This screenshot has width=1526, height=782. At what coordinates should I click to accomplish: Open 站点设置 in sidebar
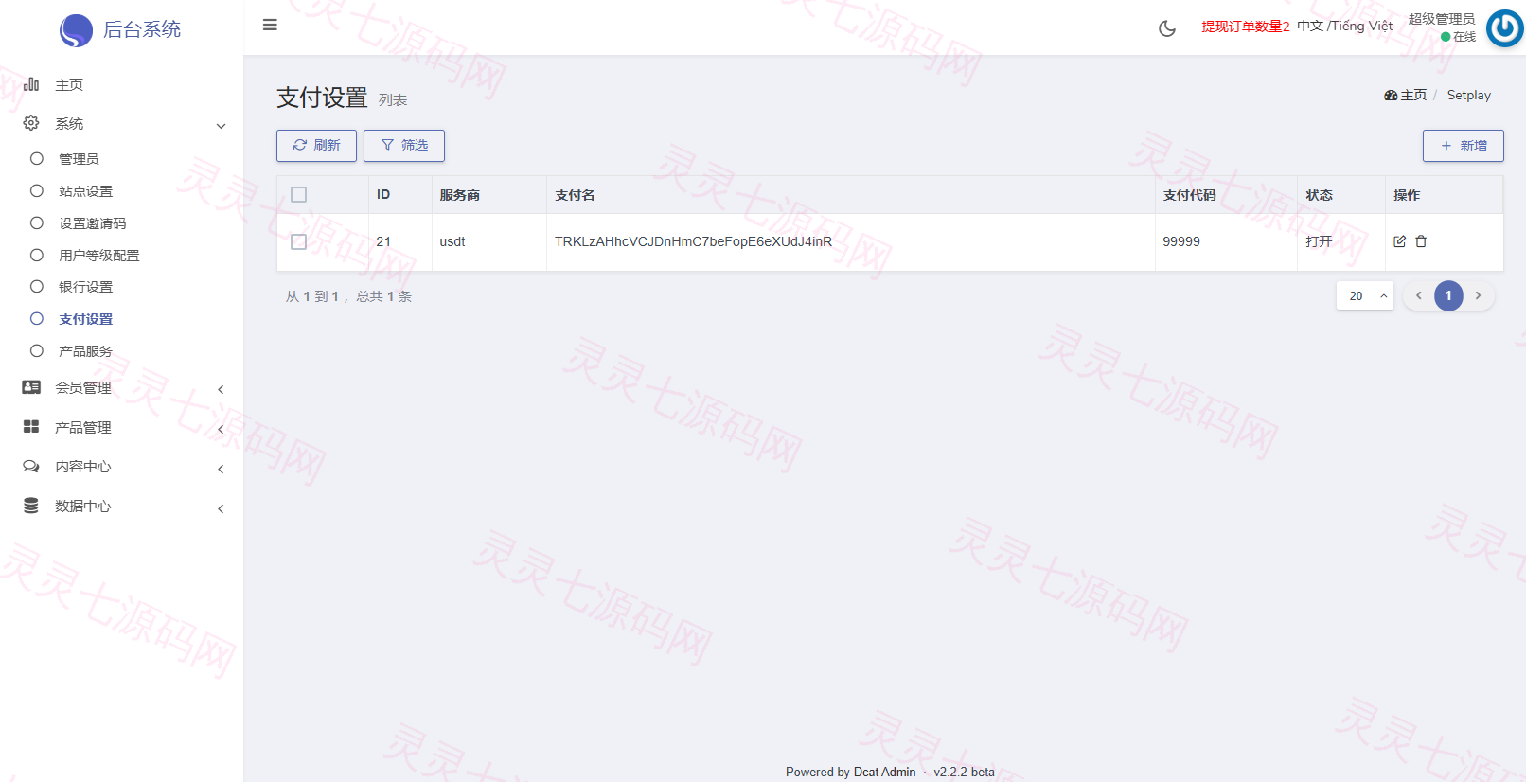85,191
